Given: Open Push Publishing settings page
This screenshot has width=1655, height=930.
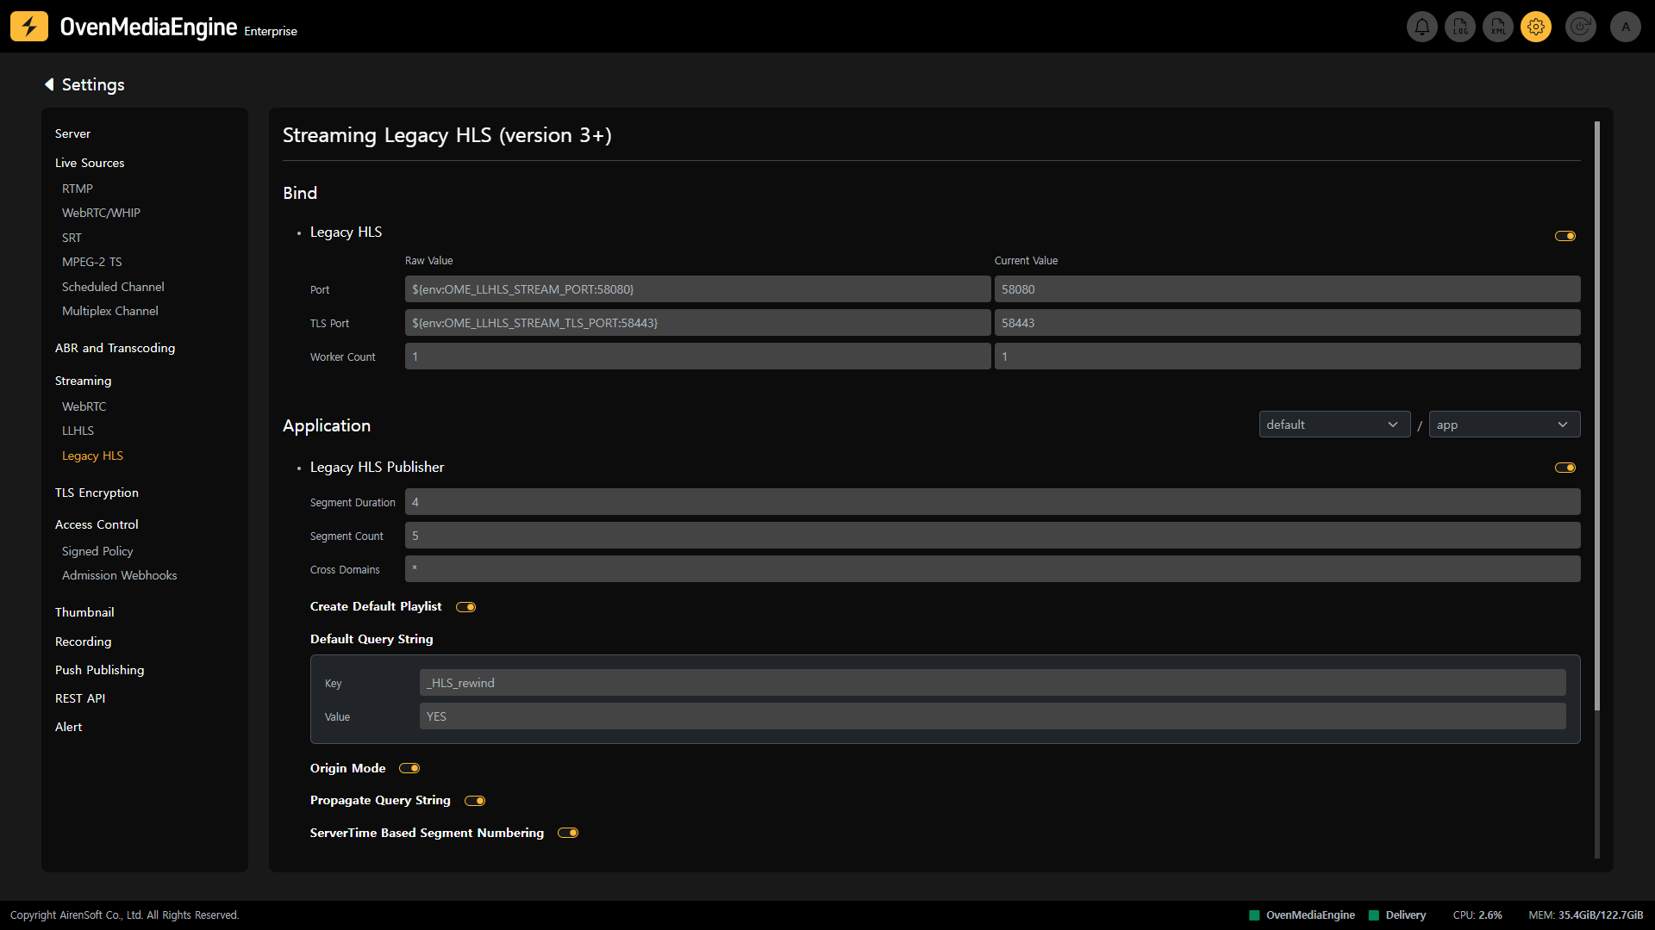Looking at the screenshot, I should [x=99, y=670].
